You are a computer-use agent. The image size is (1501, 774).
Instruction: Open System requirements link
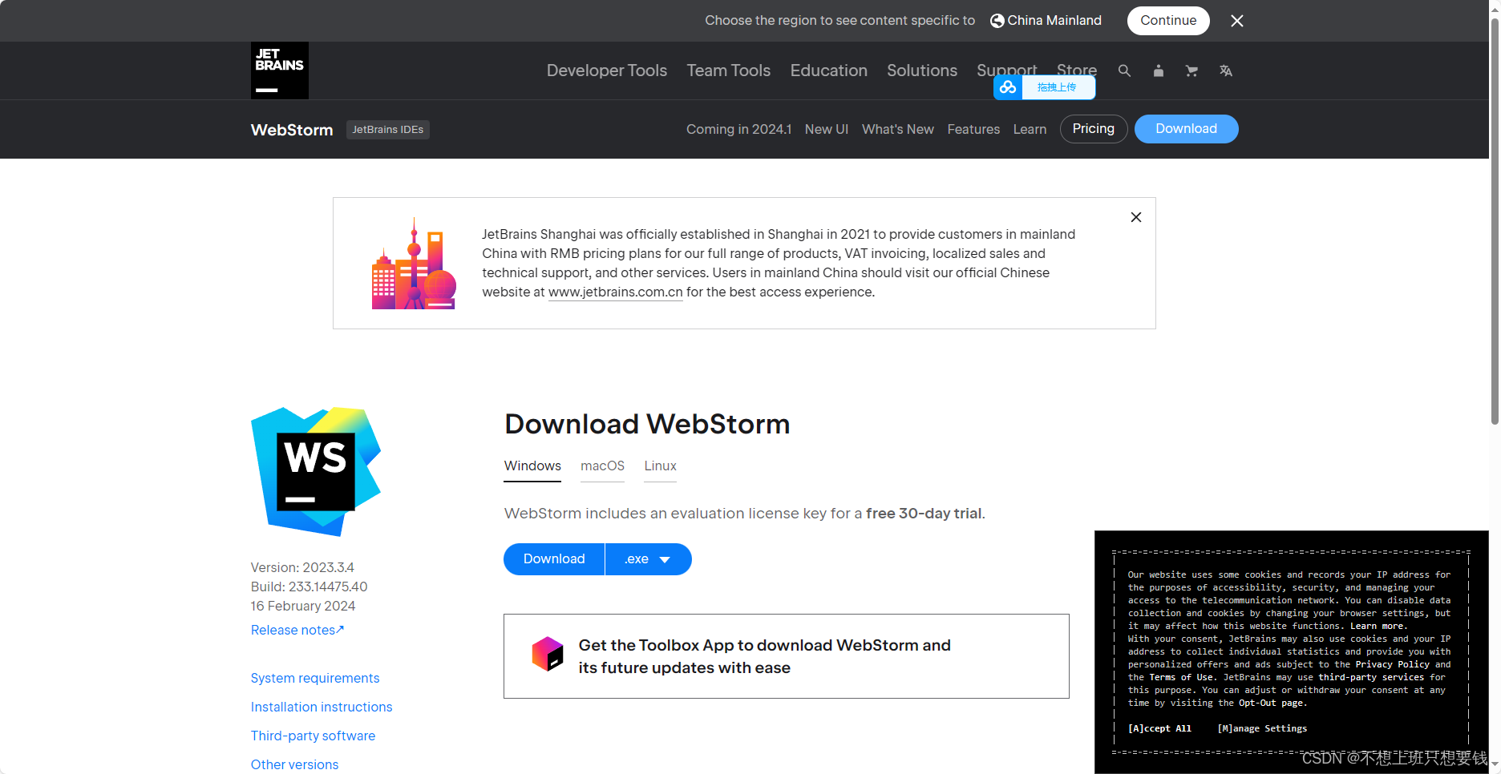pos(315,678)
